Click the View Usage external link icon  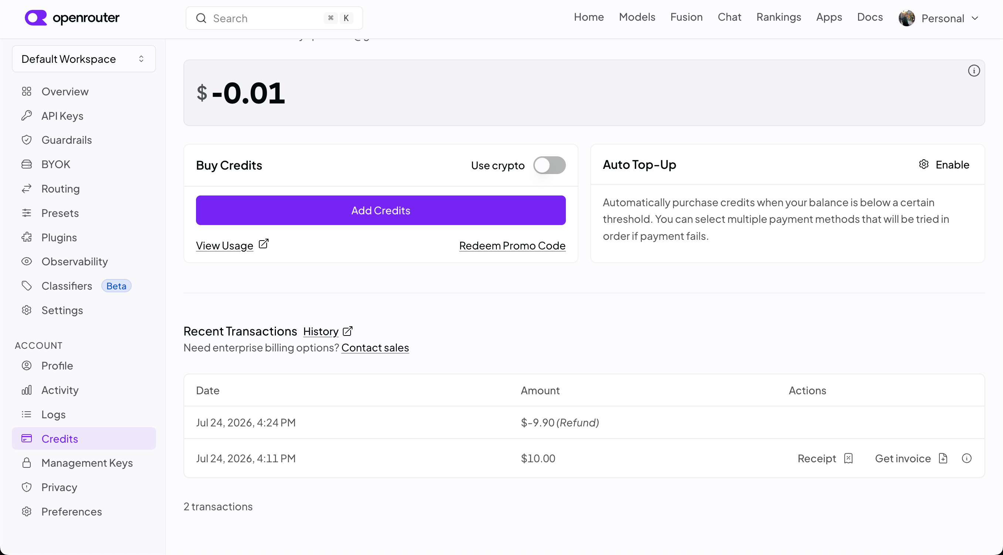click(264, 244)
